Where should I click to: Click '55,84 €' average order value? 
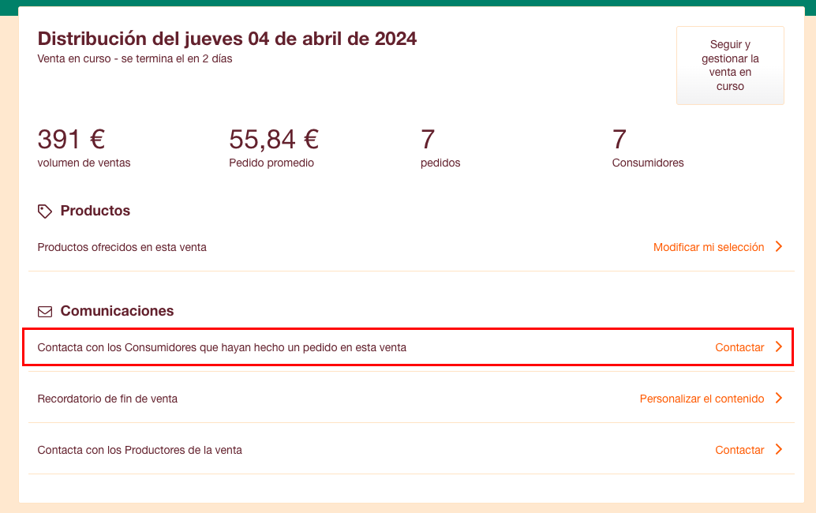tap(274, 140)
